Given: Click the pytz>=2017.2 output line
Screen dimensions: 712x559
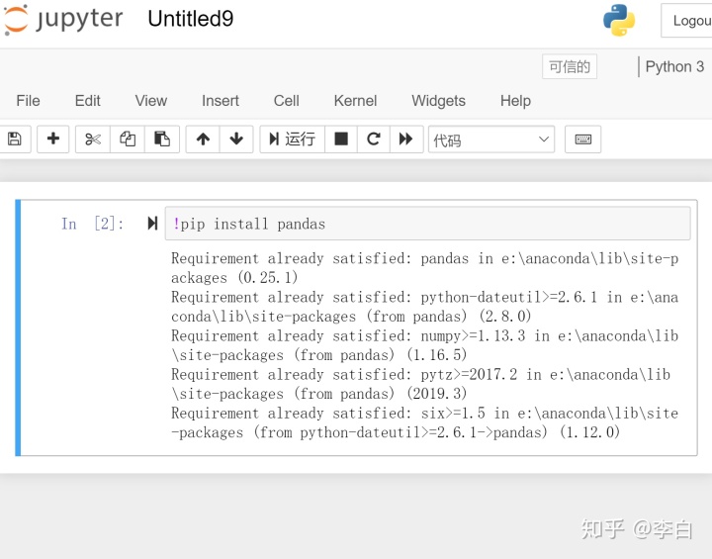Looking at the screenshot, I should point(421,384).
